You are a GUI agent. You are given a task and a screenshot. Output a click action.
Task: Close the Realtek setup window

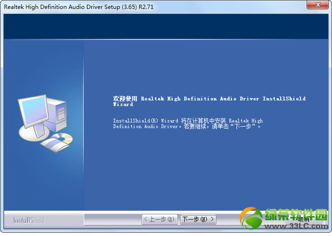coord(318,5)
